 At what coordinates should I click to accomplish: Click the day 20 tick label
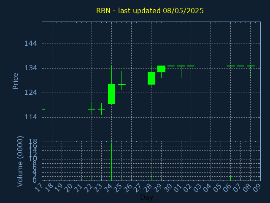click(x=68, y=187)
